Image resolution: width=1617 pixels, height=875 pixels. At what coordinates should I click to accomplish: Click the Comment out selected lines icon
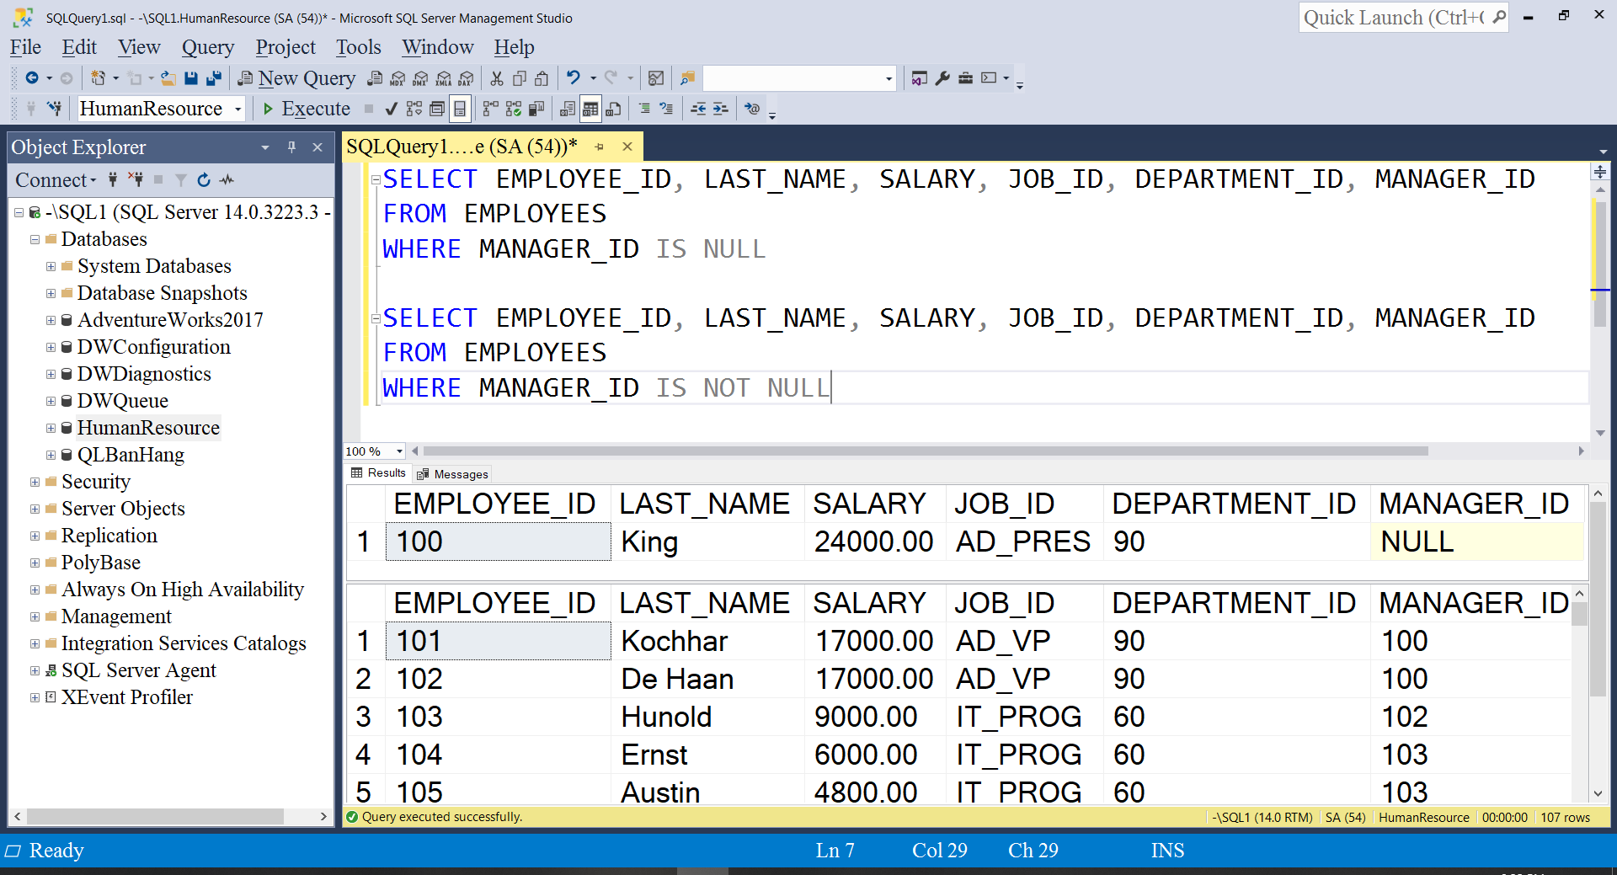644,109
